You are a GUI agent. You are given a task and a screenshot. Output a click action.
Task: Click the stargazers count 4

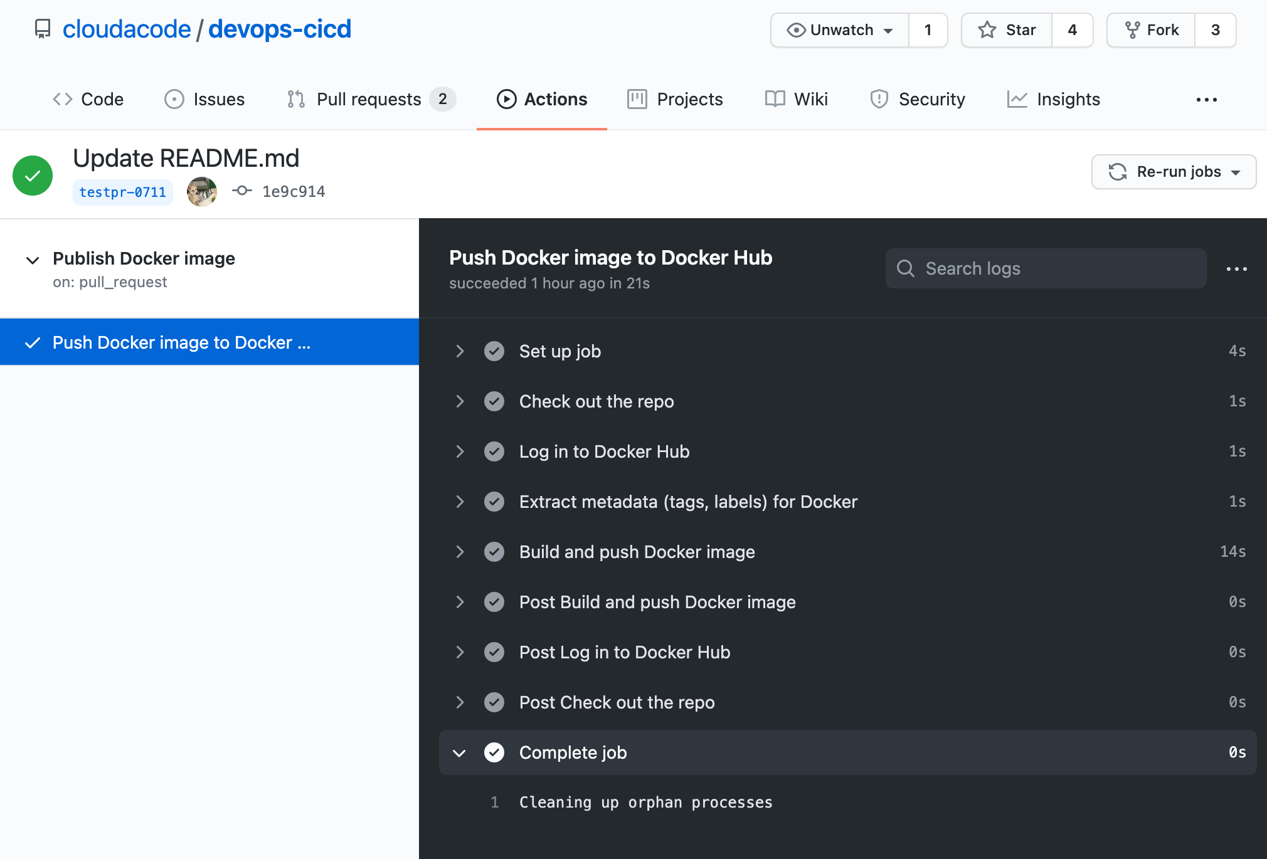coord(1072,30)
